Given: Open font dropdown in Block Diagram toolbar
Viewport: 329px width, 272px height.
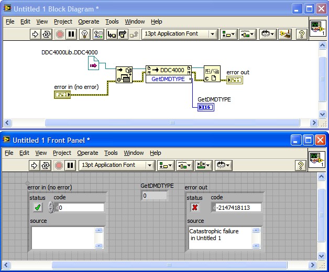Looking at the screenshot, I should click(180, 34).
